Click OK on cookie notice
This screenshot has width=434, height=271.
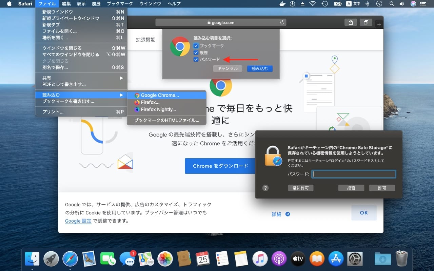coord(364,213)
